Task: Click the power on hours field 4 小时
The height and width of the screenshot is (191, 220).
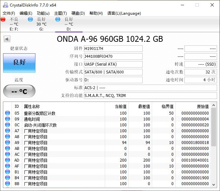Action: [x=201, y=80]
